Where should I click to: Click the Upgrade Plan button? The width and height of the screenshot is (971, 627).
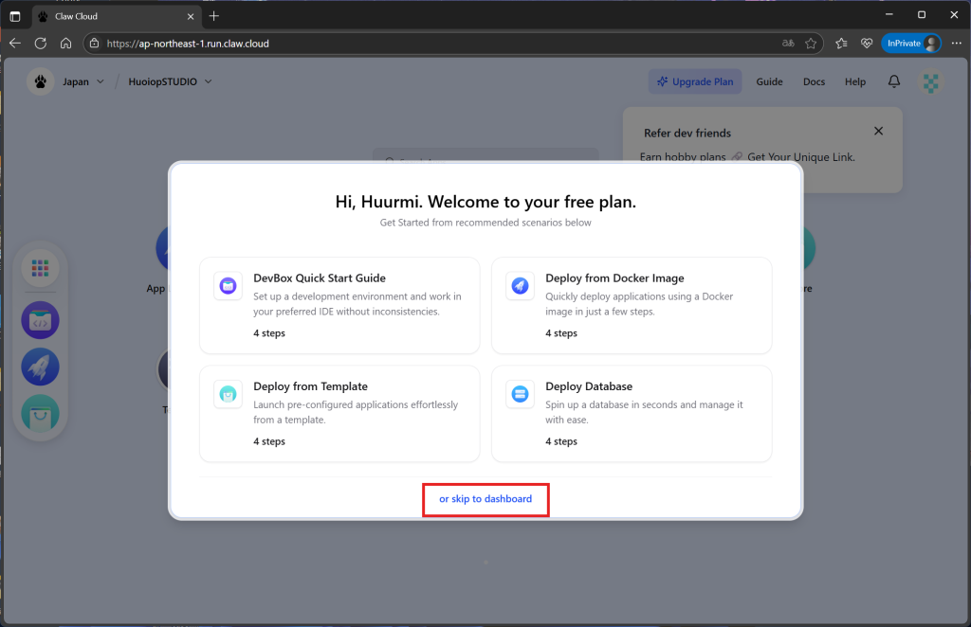(x=695, y=81)
